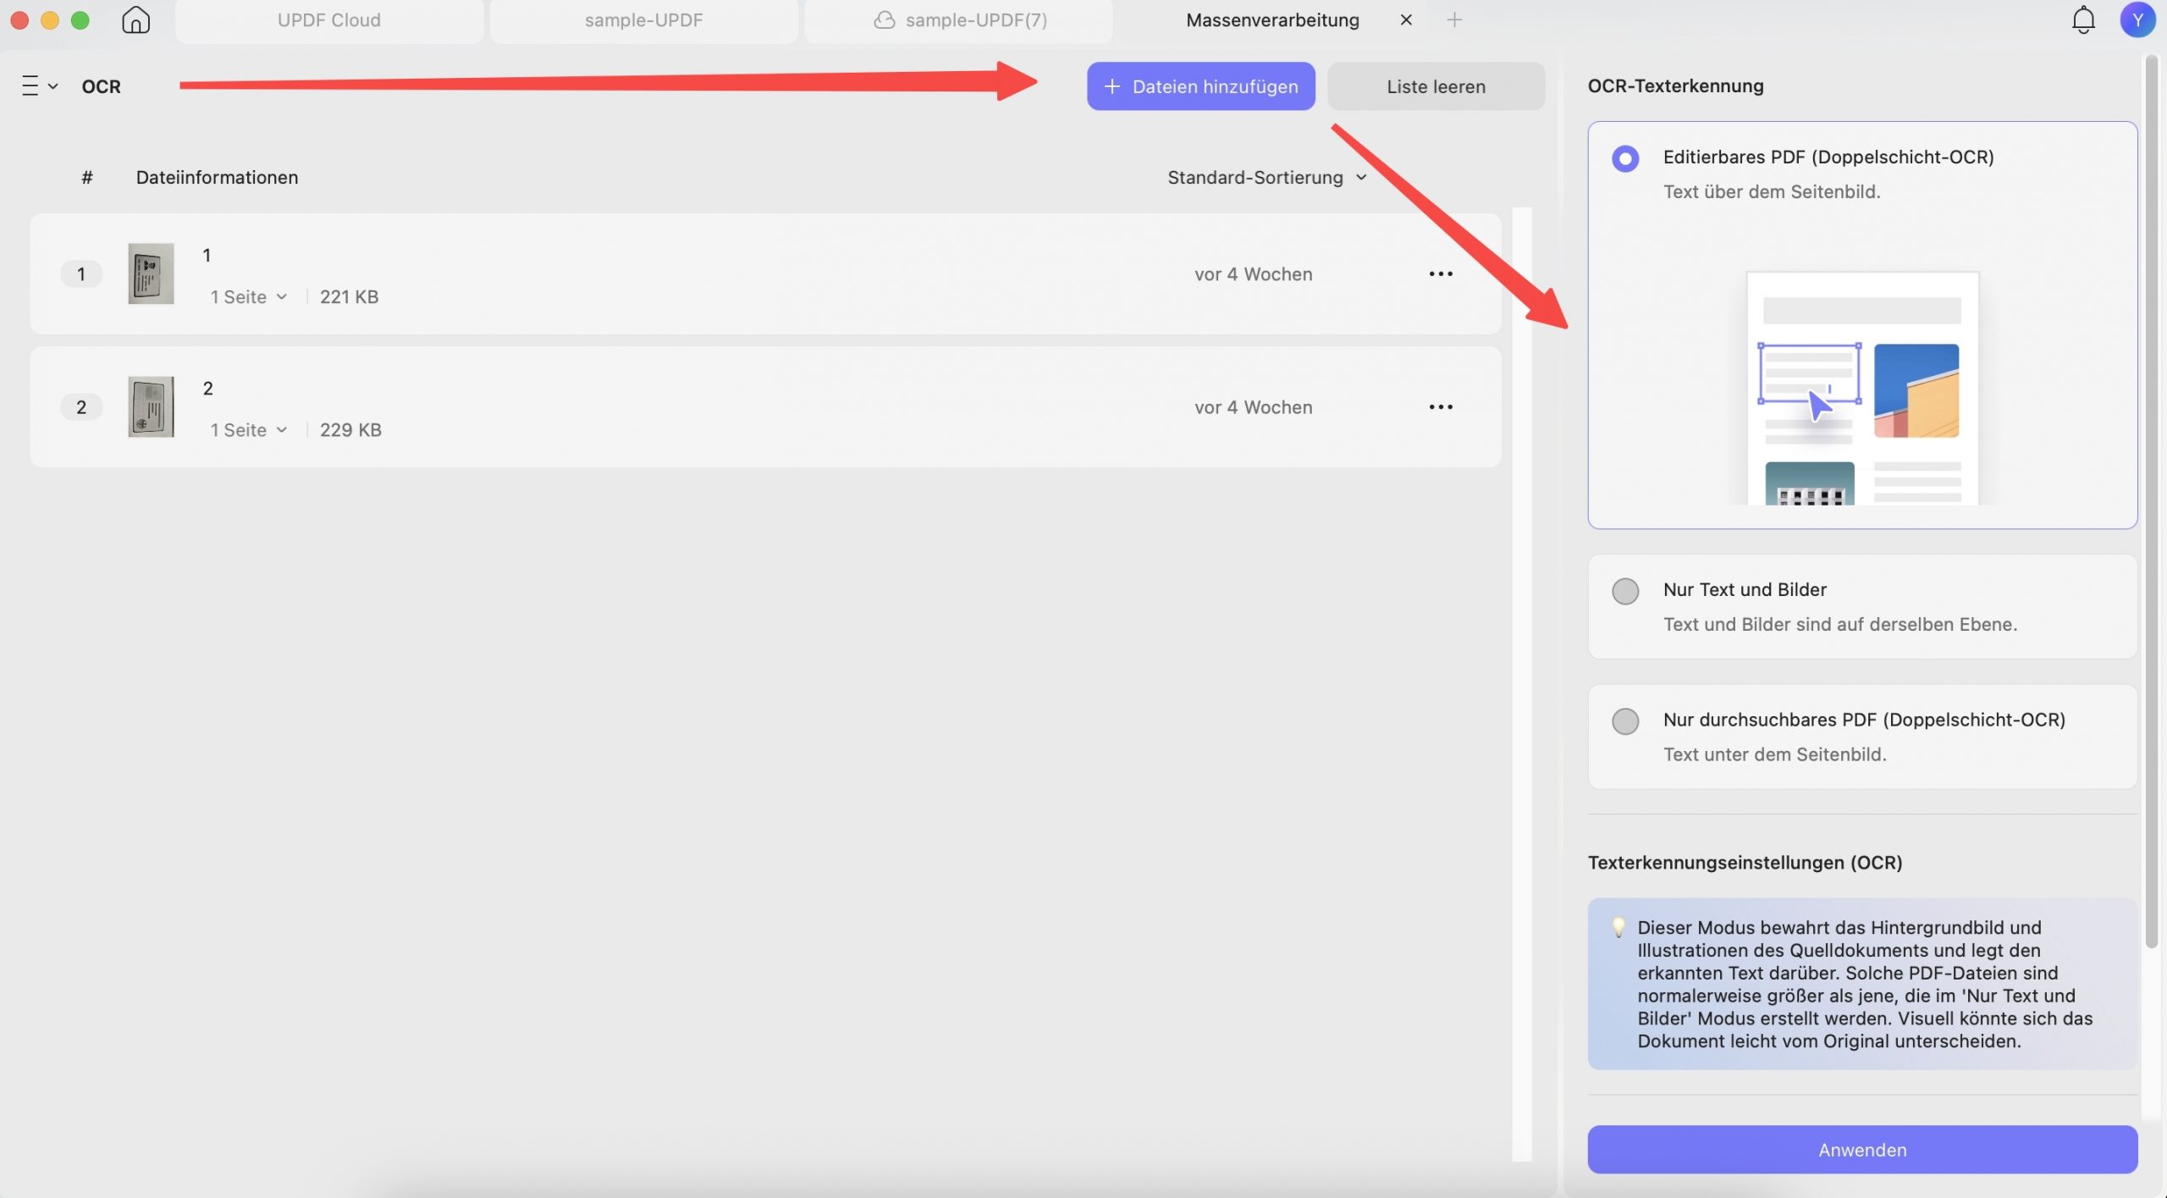This screenshot has width=2167, height=1198.
Task: Click the macOS yellow minimize button
Action: point(50,19)
